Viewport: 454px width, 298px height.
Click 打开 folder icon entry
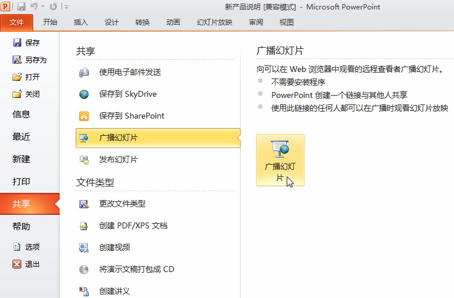27,77
